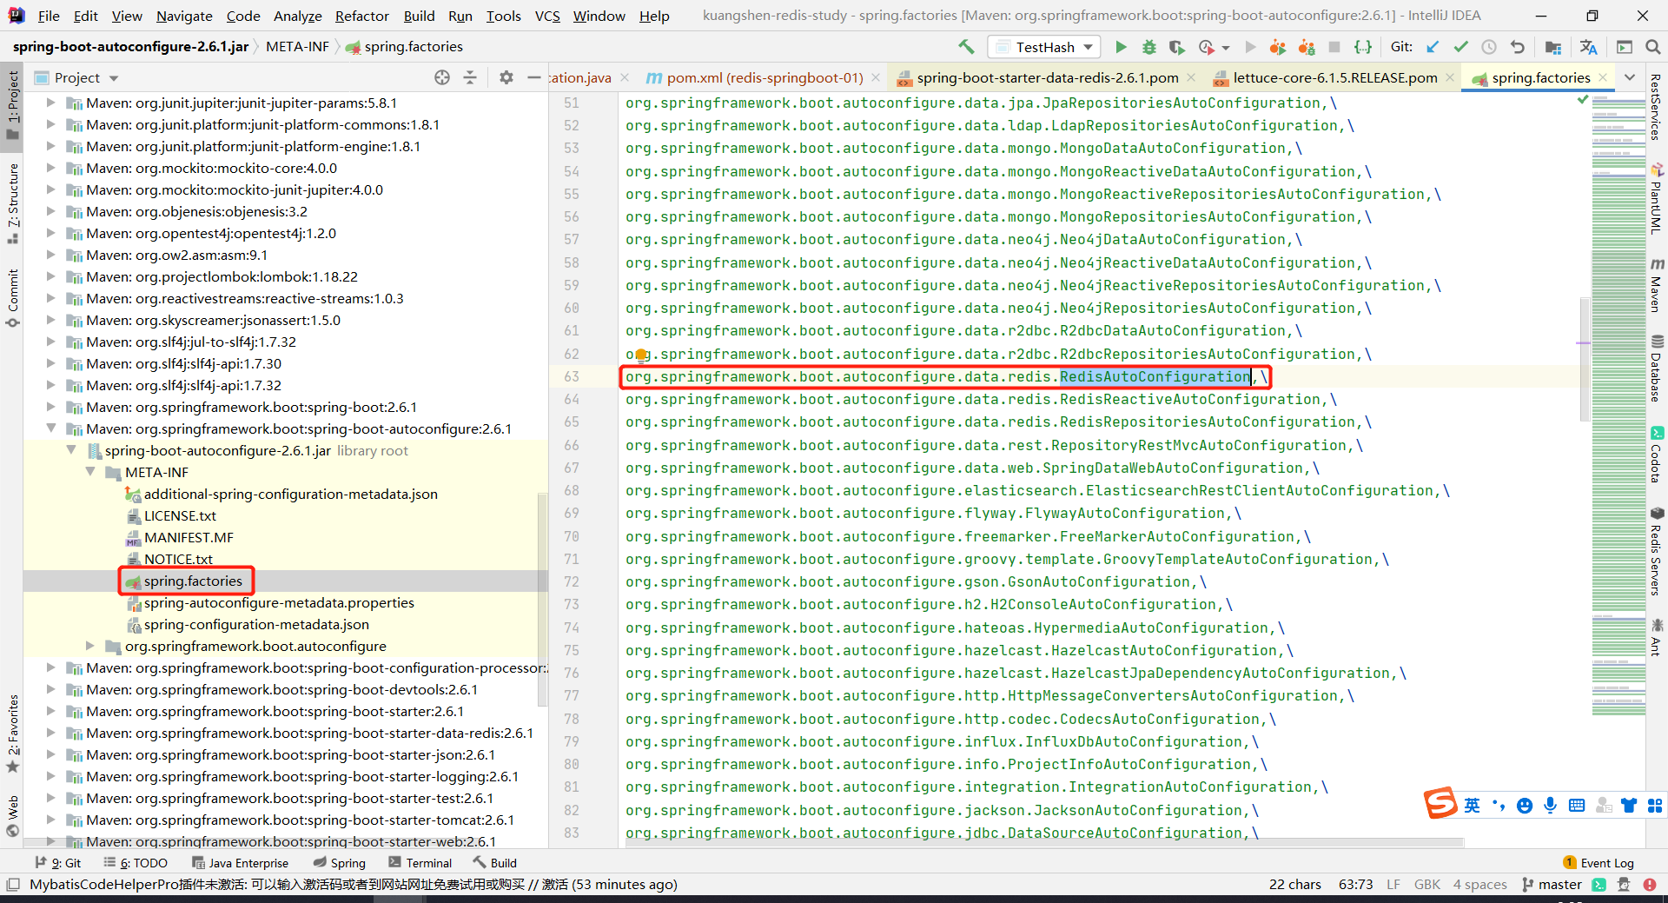
Task: Toggle the 2: Favorites tool window
Action: coord(13,734)
